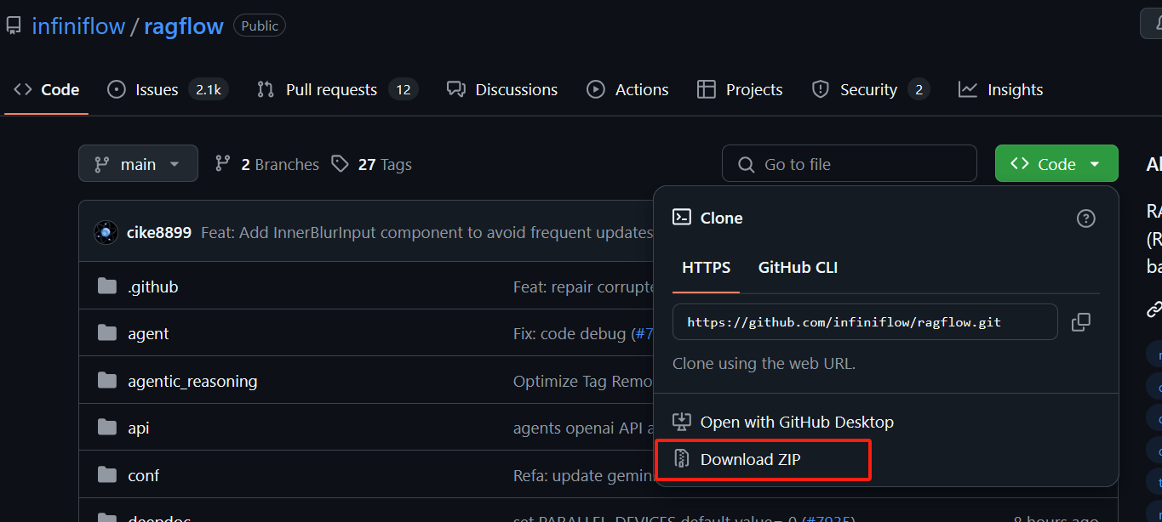Screen dimensions: 1162x522
Task: Click the folder icon next to agent
Action: coord(106,333)
